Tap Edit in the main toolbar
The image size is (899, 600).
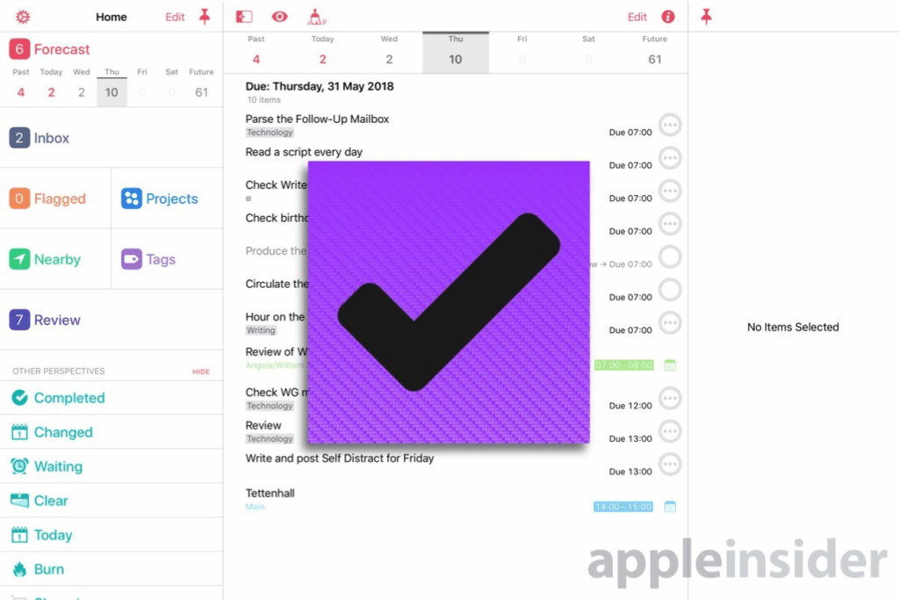coord(636,17)
